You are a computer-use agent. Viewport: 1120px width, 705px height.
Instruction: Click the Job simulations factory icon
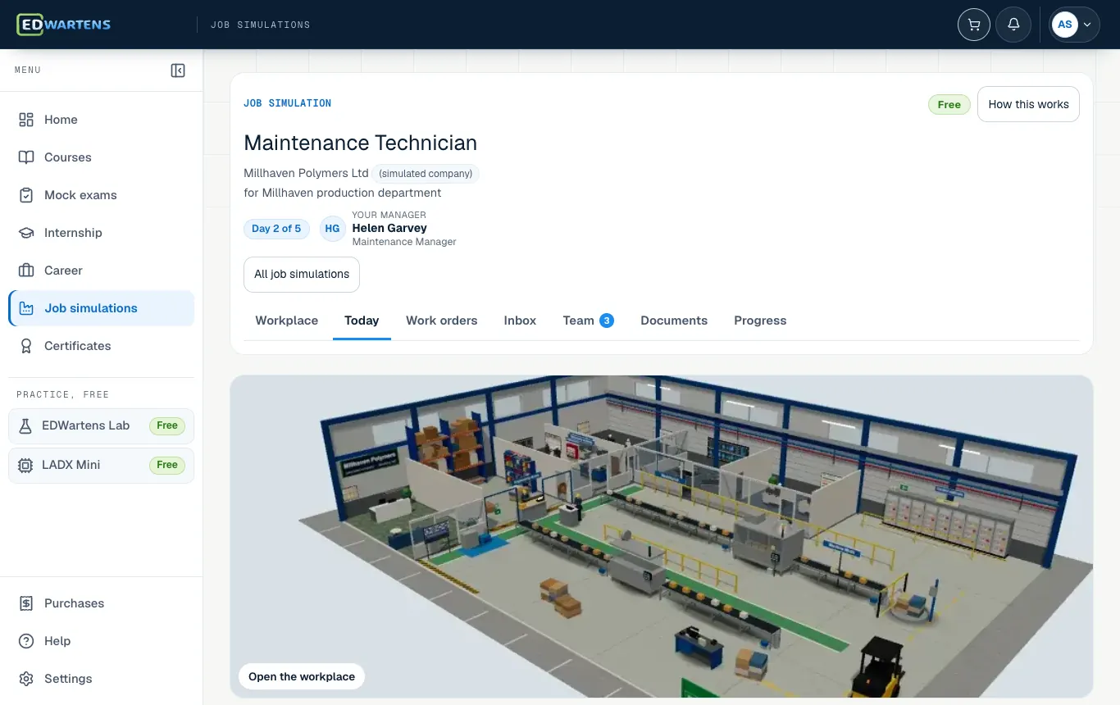(26, 308)
